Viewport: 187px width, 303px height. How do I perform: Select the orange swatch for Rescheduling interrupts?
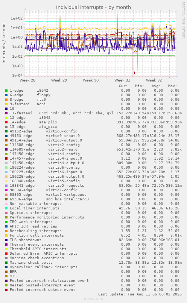tap(6, 231)
